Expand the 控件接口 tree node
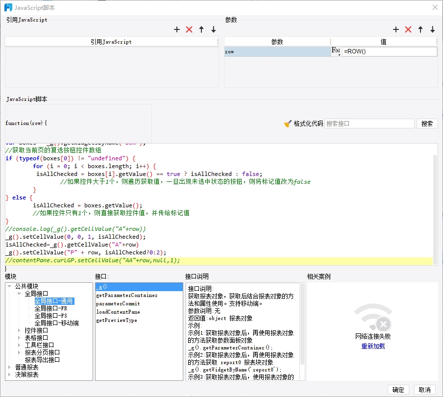Screen dimensions: 443x397 pos(20,330)
